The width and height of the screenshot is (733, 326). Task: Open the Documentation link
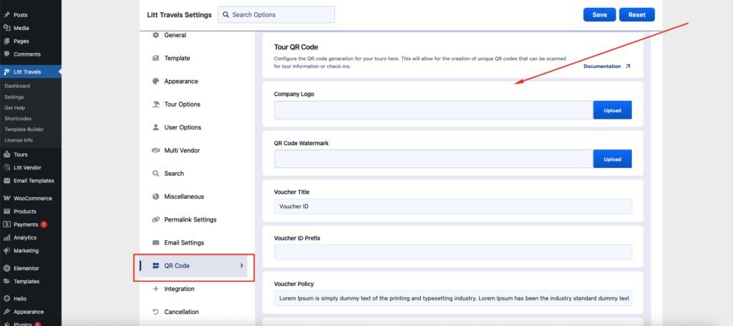tap(601, 66)
